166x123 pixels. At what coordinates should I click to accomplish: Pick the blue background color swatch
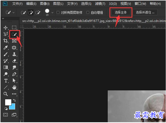tap(13, 107)
